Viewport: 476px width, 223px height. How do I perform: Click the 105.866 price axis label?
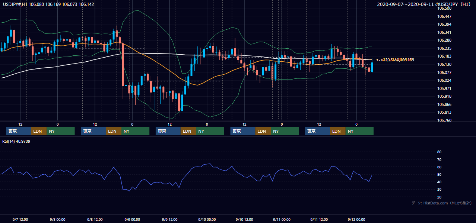[445, 104]
